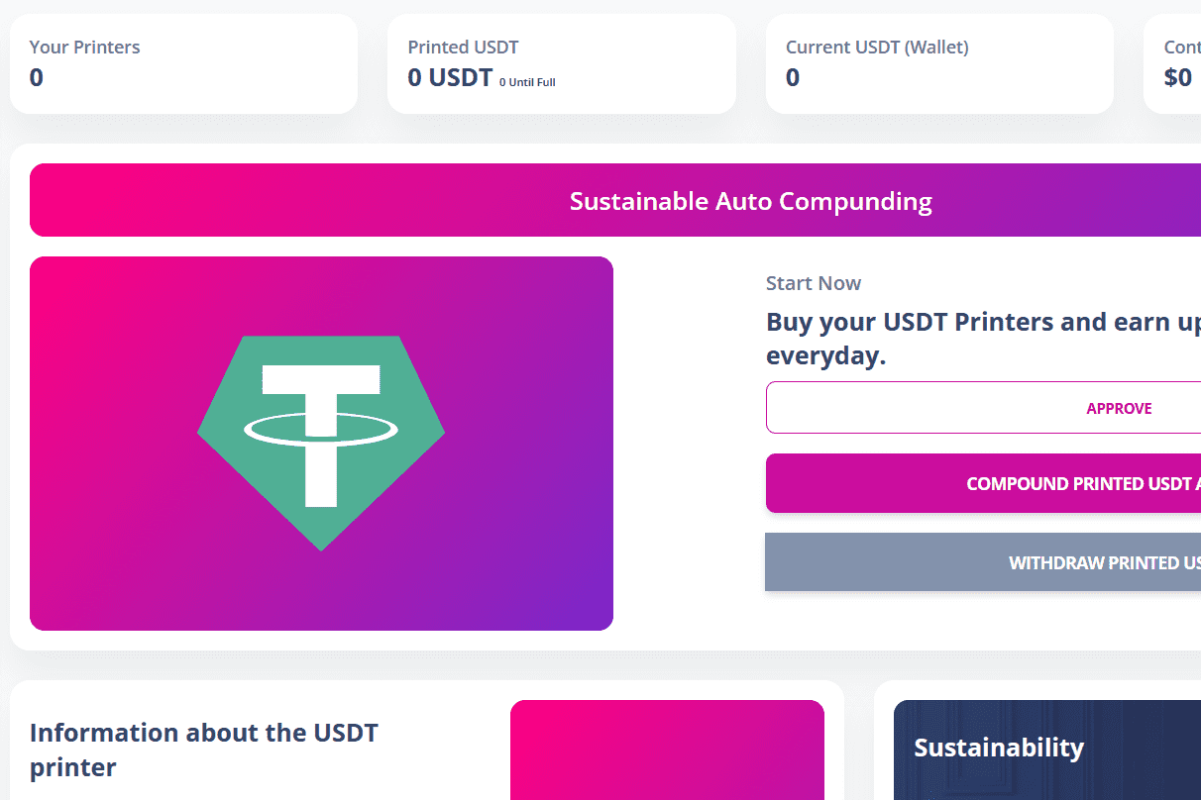
Task: Click the Start Now label
Action: tap(813, 282)
